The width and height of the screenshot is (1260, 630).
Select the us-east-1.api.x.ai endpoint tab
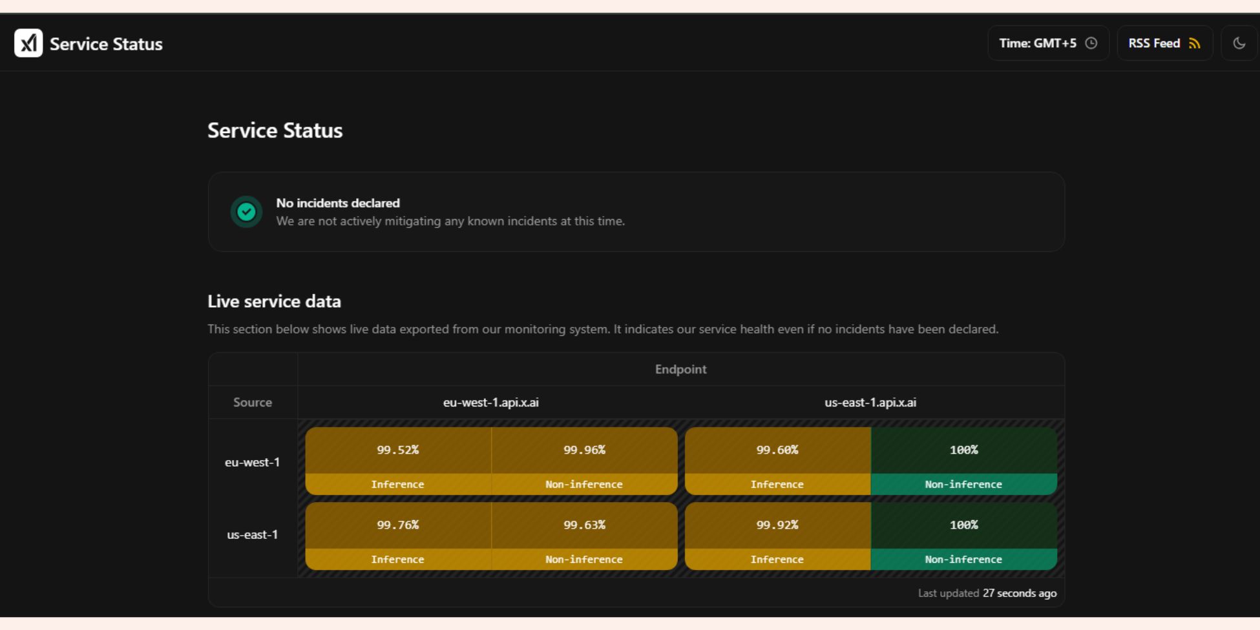click(870, 402)
